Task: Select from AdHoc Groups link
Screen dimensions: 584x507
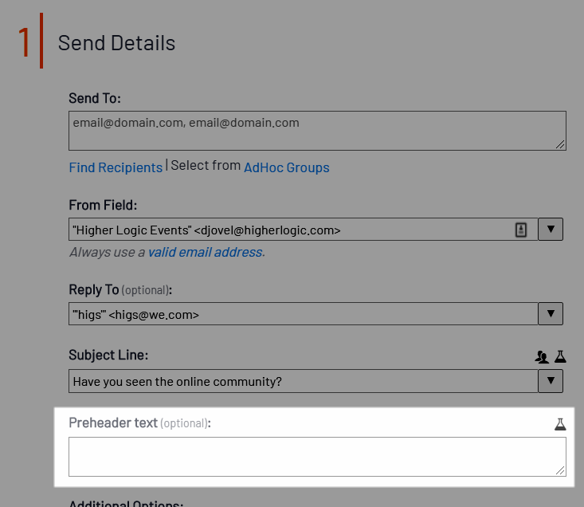Action: pyautogui.click(x=286, y=167)
